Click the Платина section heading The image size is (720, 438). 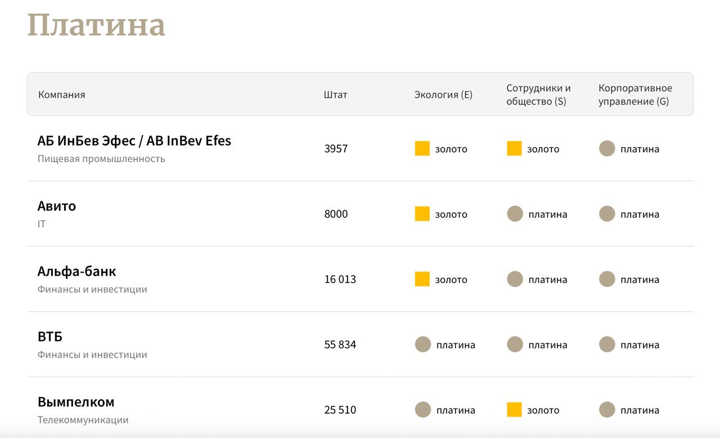pyautogui.click(x=96, y=25)
